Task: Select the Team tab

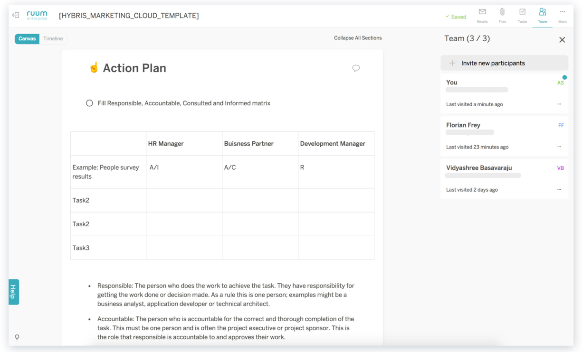Action: pyautogui.click(x=542, y=15)
